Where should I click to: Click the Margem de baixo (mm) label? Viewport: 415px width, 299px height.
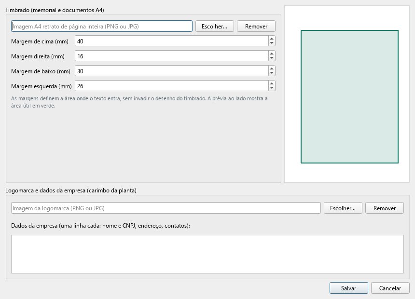pos(41,71)
